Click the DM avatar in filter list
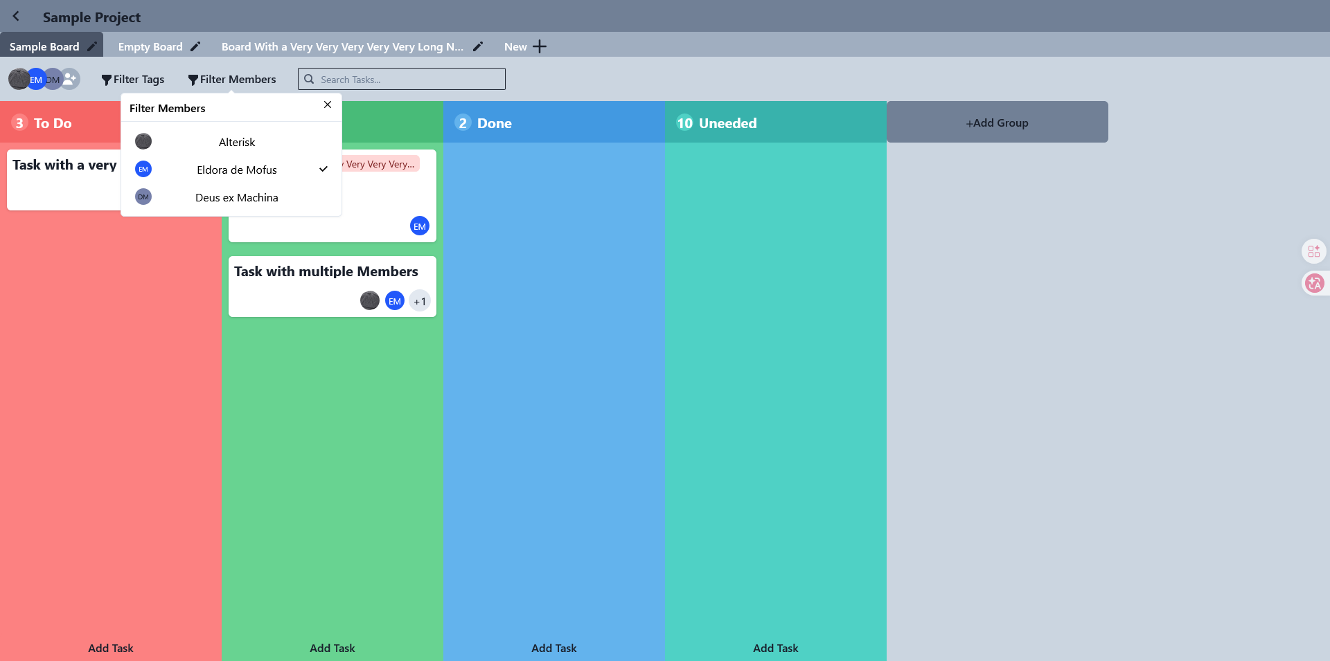The height and width of the screenshot is (661, 1330). [143, 197]
